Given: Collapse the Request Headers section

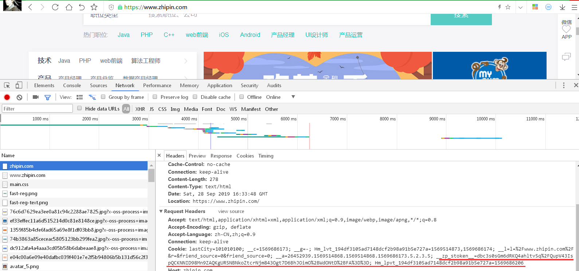Looking at the screenshot, I should (x=161, y=211).
